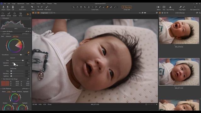Image resolution: width=201 pixels, height=113 pixels.
Task: Open the Window menu
Action: (50, 3)
